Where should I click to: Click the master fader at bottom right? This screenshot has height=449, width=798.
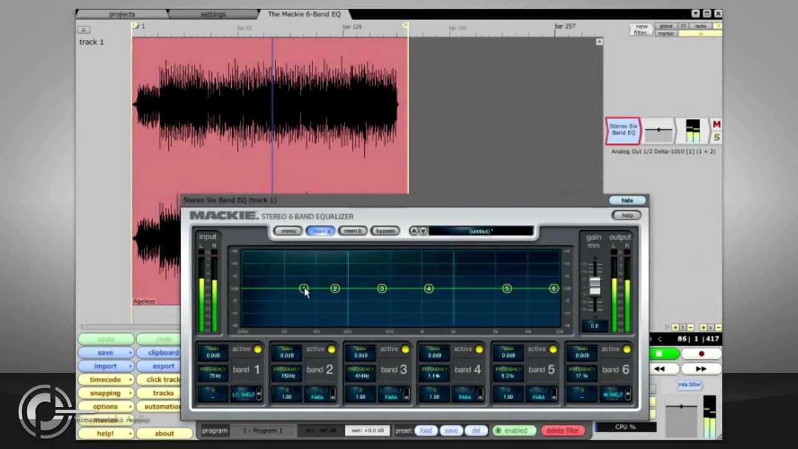coord(681,407)
